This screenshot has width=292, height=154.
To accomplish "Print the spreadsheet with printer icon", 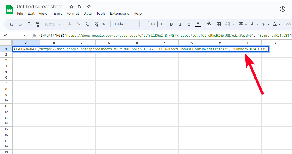I will 29,24.
